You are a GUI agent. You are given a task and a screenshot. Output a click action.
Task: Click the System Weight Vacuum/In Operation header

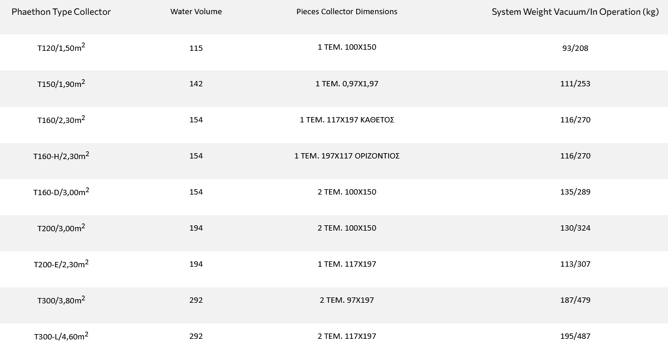coord(575,12)
